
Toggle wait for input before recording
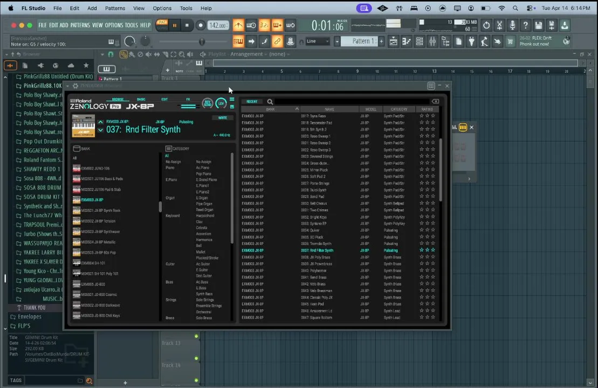pos(251,25)
